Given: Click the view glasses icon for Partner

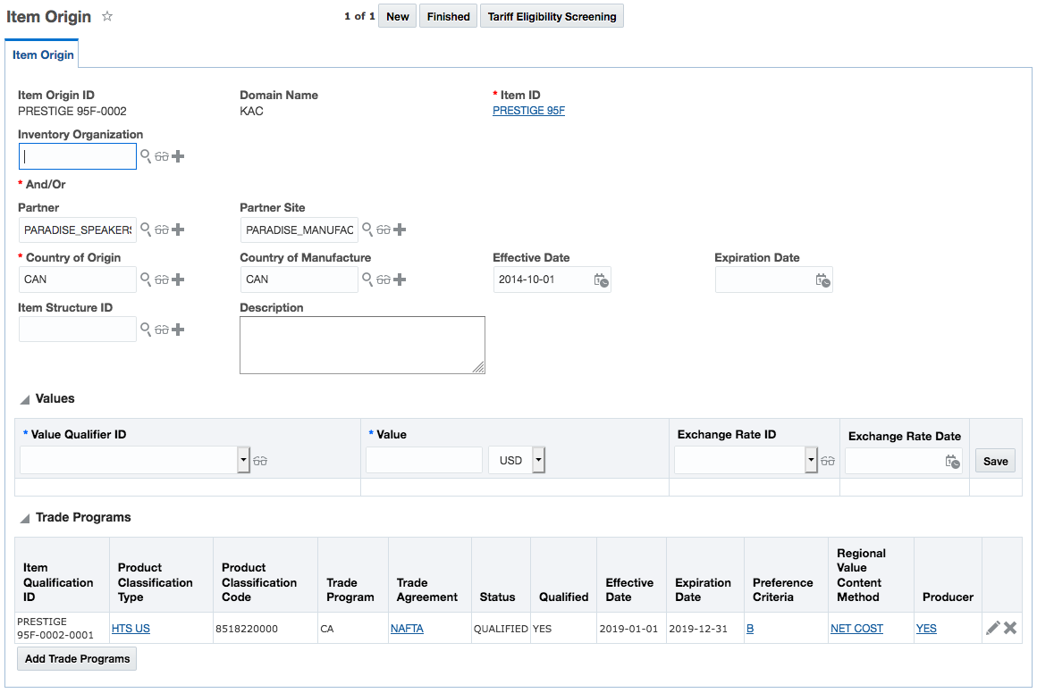Looking at the screenshot, I should tap(162, 230).
